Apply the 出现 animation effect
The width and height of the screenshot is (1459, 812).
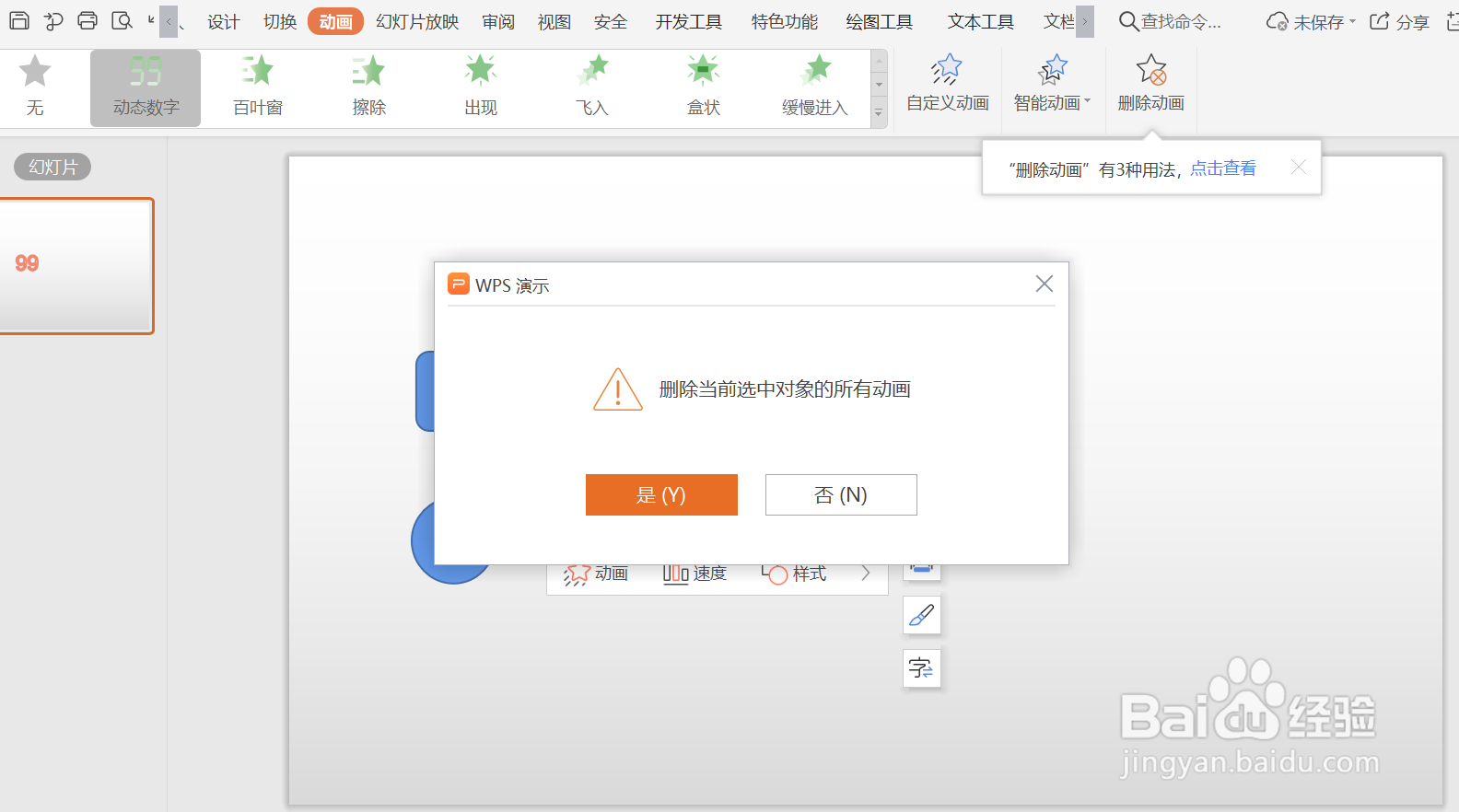click(481, 87)
